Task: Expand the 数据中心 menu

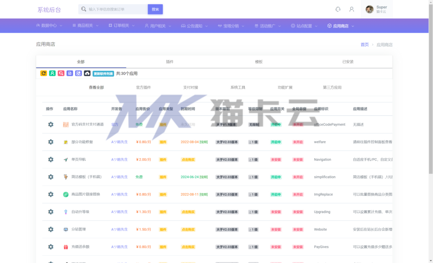Action: [49, 25]
